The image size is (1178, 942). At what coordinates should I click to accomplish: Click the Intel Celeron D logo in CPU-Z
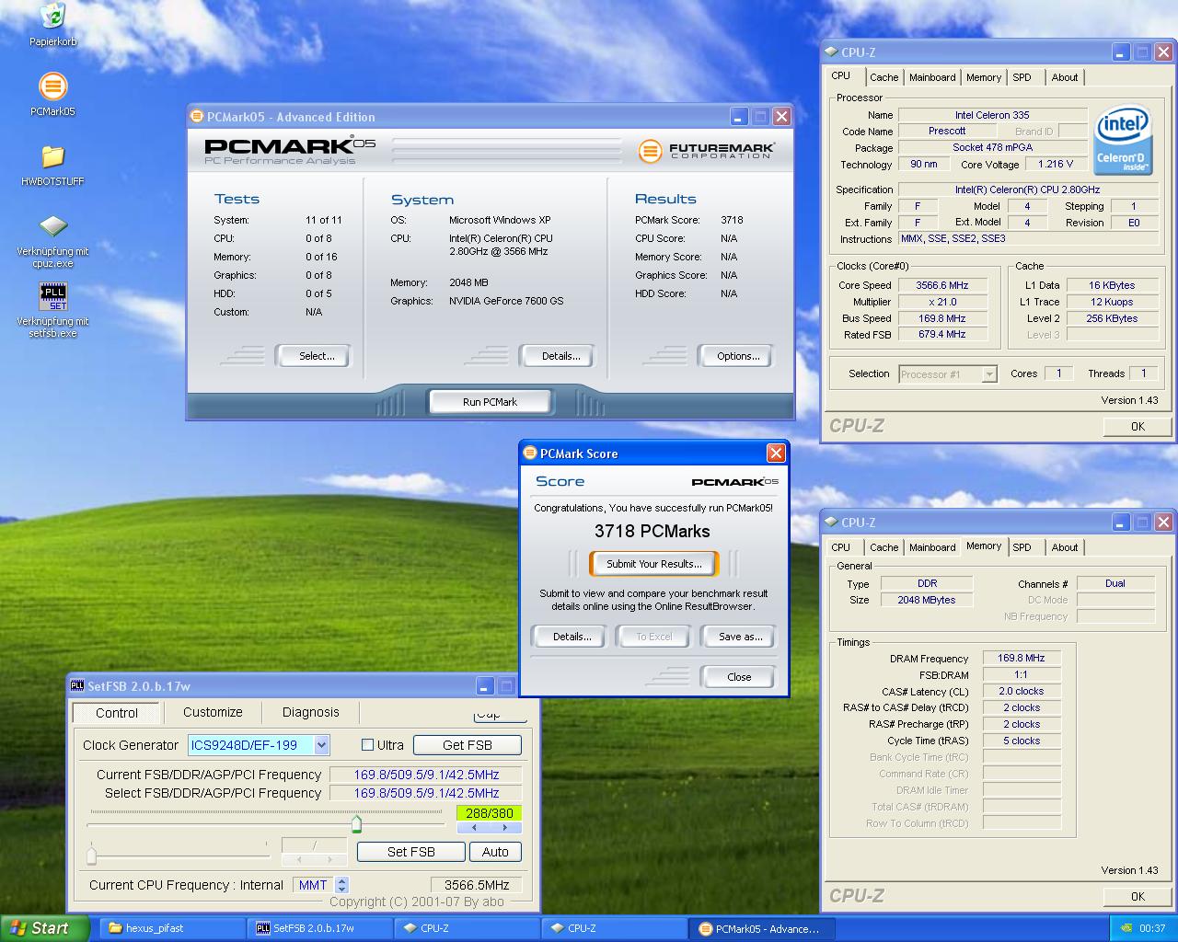[x=1123, y=141]
